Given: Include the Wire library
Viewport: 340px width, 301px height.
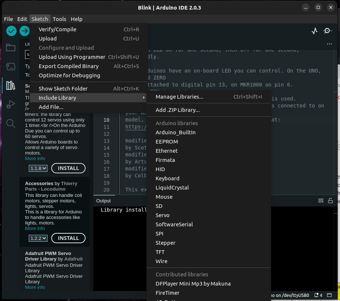Looking at the screenshot, I should pos(209,261).
